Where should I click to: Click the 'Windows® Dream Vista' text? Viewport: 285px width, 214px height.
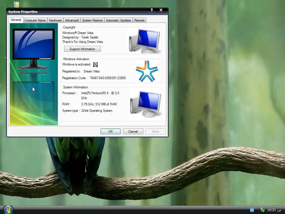[x=78, y=33]
